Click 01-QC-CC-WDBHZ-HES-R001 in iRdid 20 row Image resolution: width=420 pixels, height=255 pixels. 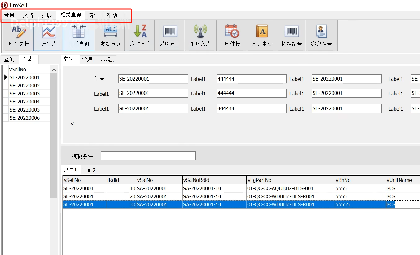click(x=291, y=196)
